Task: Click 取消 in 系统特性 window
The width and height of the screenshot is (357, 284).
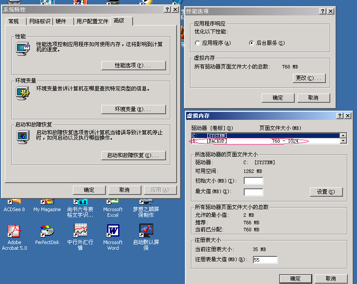Action: pos(125,190)
